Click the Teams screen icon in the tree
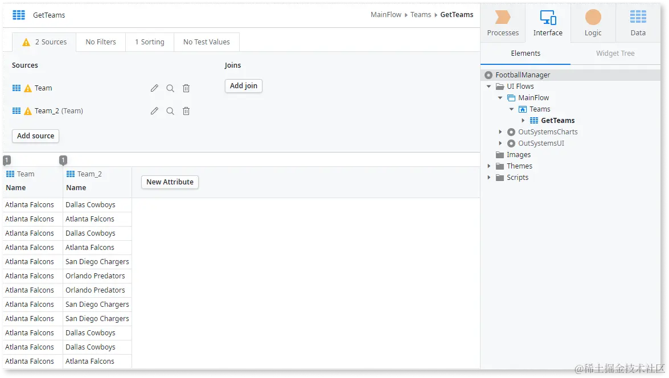The width and height of the screenshot is (669, 378). [523, 109]
